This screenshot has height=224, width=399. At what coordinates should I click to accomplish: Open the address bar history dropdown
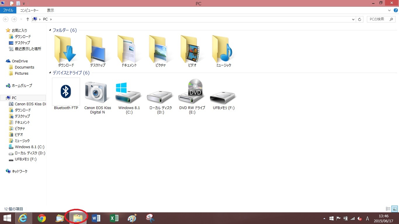[353, 19]
